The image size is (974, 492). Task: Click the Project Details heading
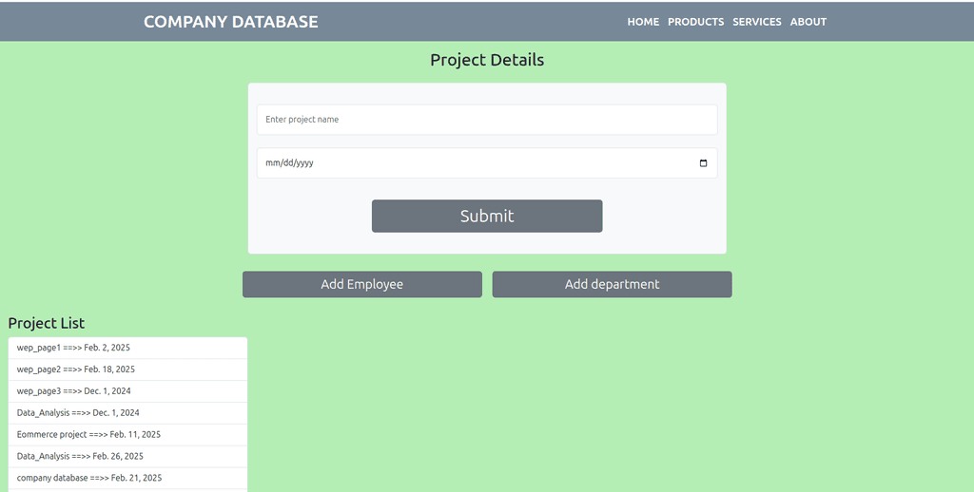487,60
